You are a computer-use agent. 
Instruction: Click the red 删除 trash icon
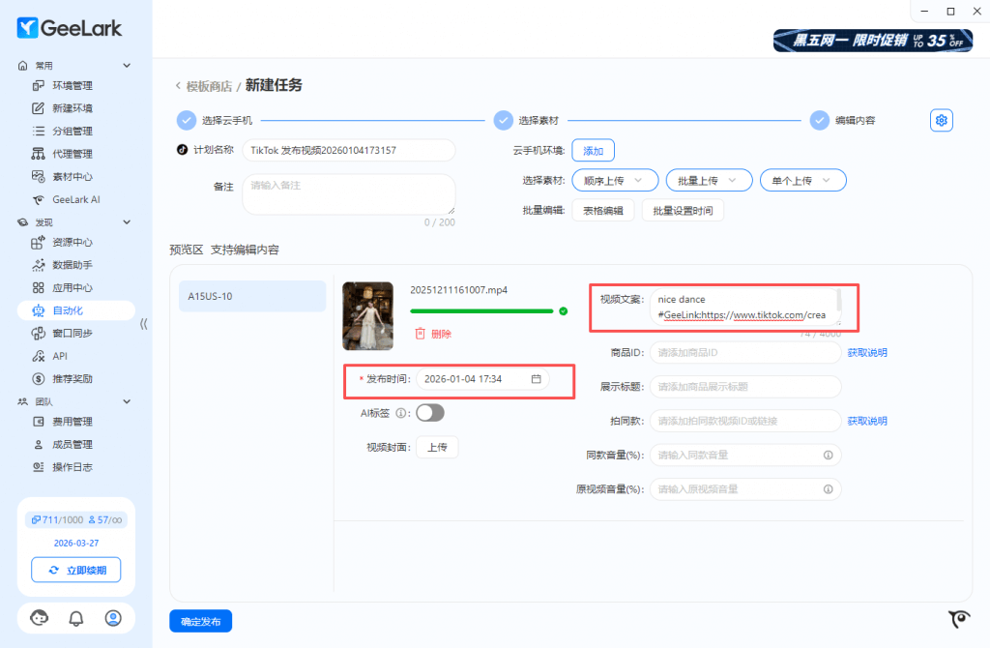coord(421,334)
